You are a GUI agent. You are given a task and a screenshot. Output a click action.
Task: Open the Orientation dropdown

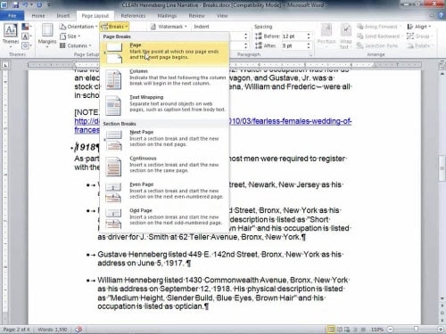click(78, 27)
